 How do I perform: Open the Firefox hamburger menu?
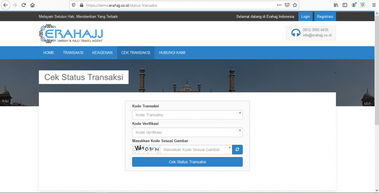[x=373, y=5]
